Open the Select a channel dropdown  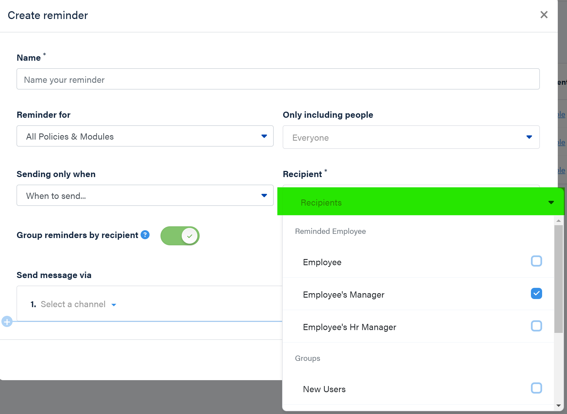coord(78,304)
